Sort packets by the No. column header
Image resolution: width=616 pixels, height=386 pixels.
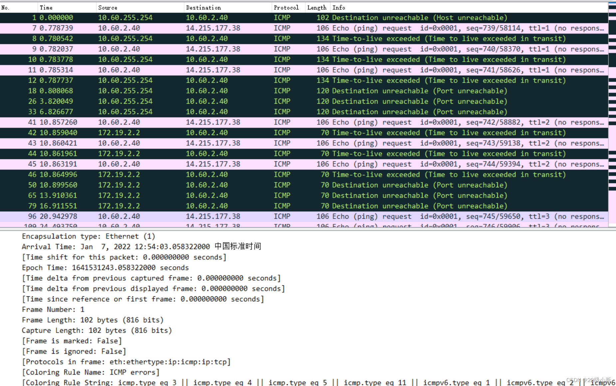pyautogui.click(x=19, y=7)
